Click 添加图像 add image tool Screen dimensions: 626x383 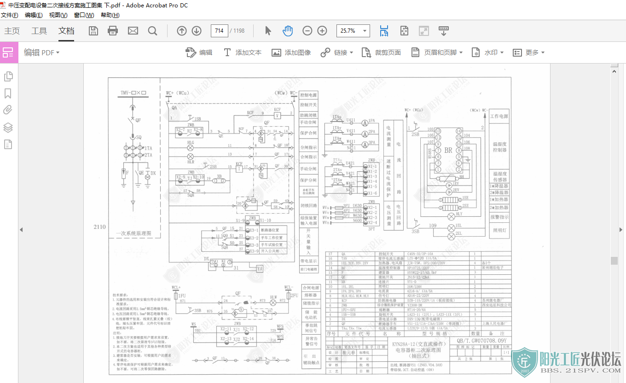(x=291, y=52)
